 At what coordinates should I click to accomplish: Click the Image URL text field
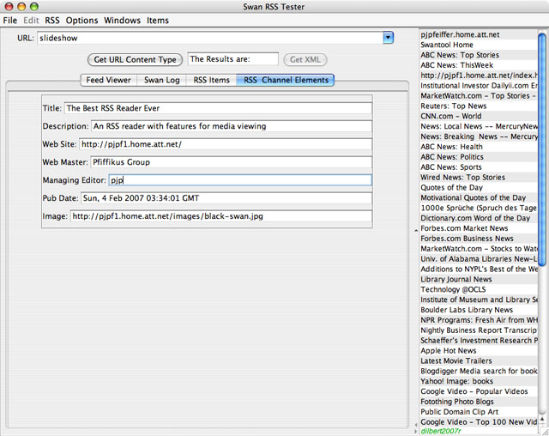(x=220, y=216)
